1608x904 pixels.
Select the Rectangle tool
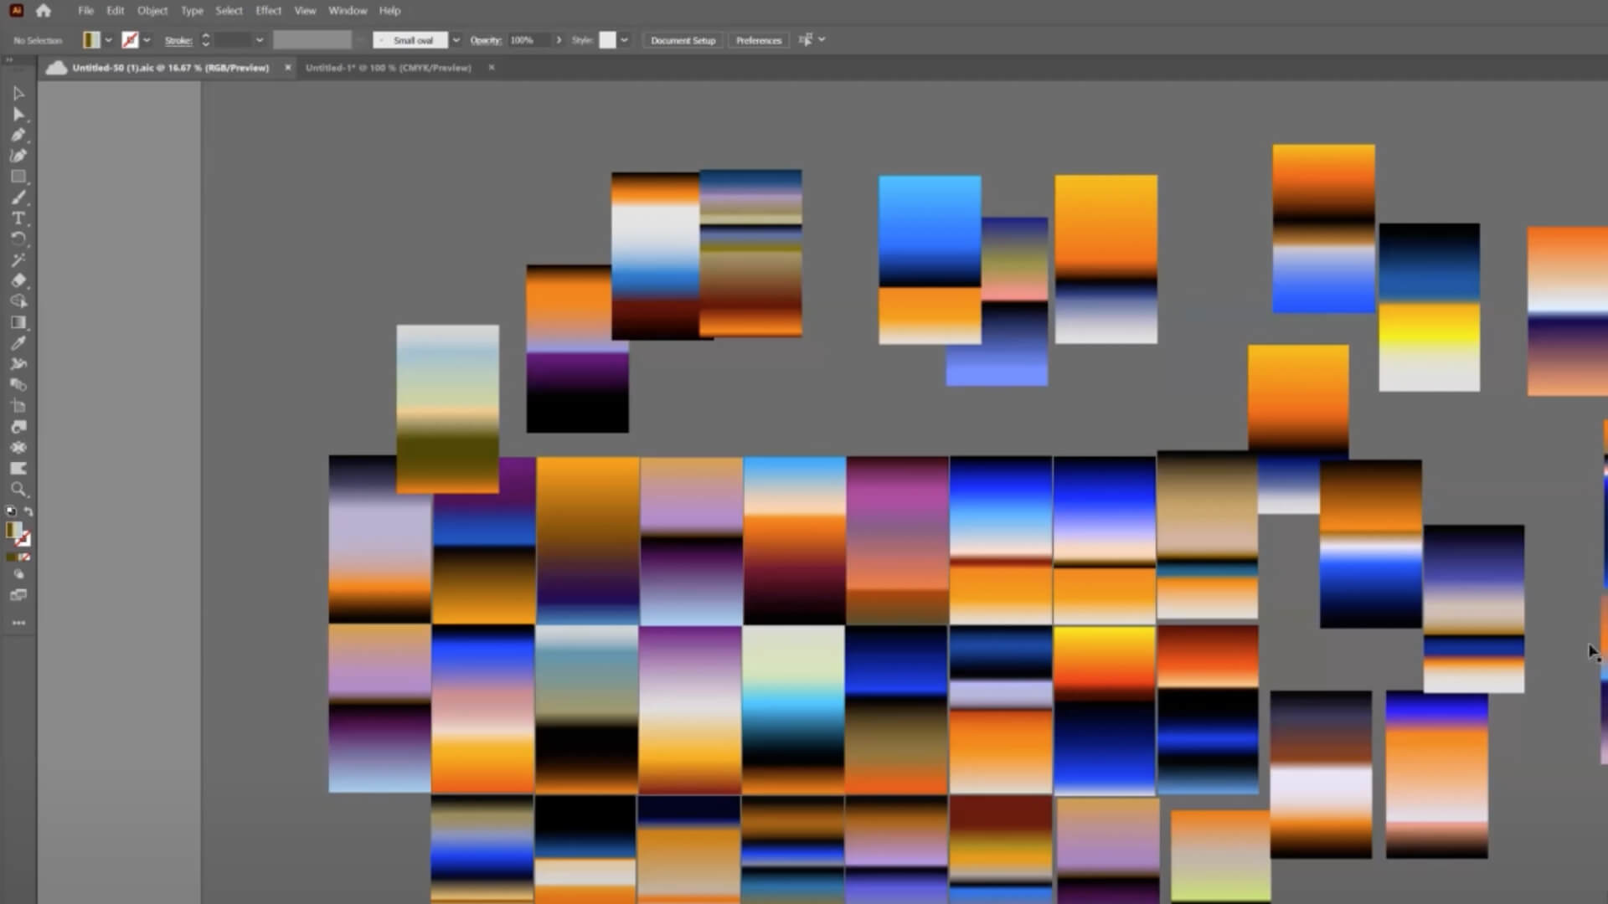pyautogui.click(x=18, y=177)
